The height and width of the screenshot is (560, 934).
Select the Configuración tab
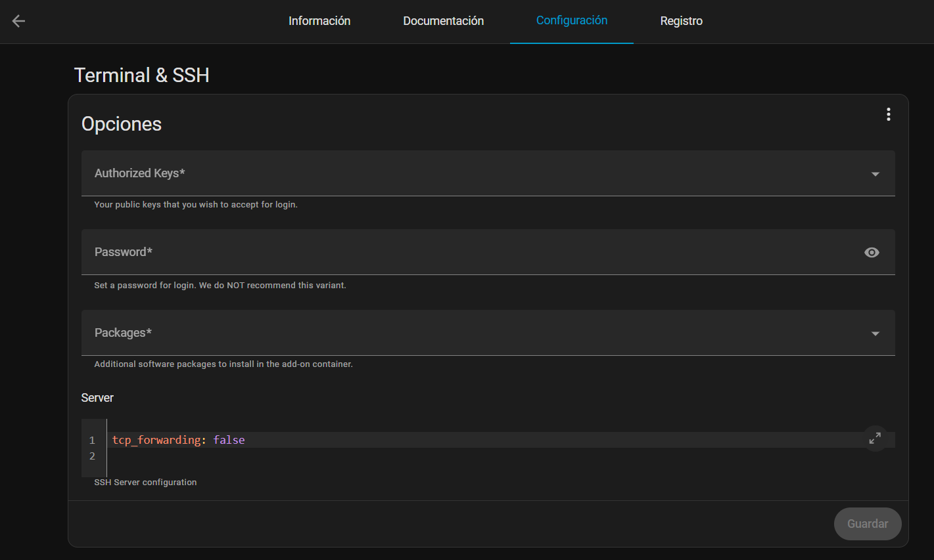point(571,21)
